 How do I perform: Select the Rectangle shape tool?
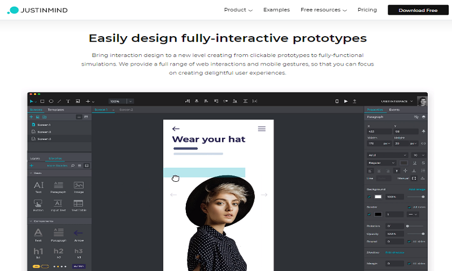pos(43,101)
